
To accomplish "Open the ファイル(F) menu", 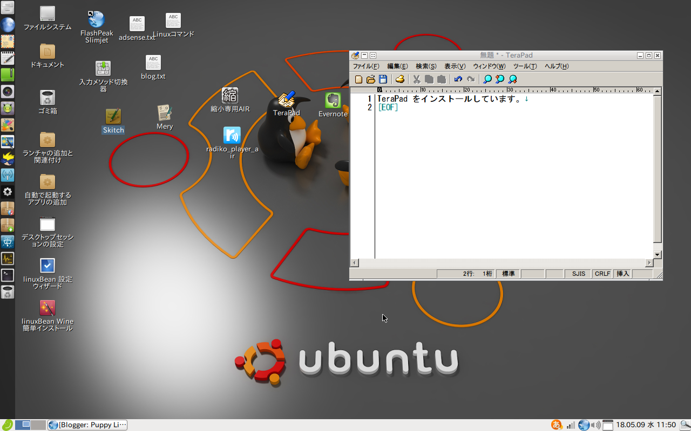I will point(365,66).
